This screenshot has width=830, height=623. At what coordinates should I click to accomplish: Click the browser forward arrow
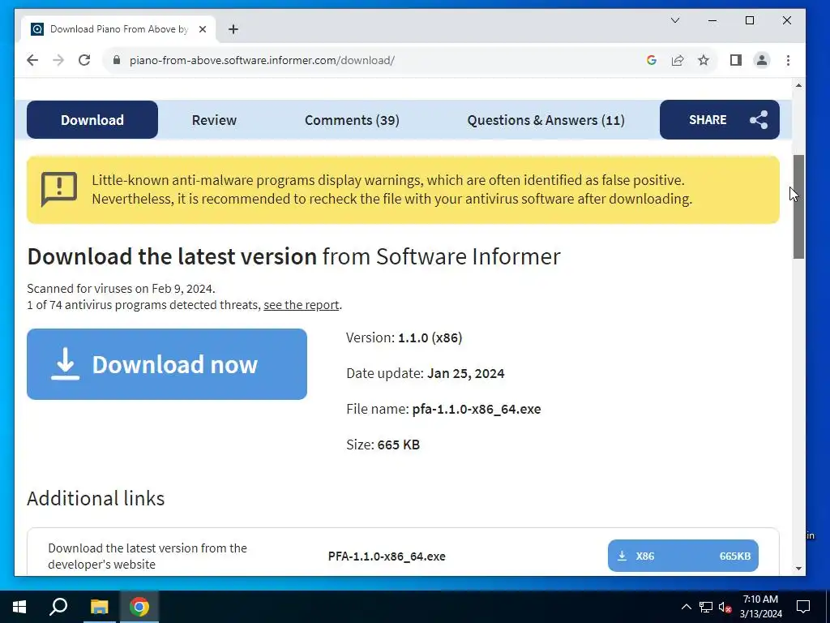(x=58, y=60)
